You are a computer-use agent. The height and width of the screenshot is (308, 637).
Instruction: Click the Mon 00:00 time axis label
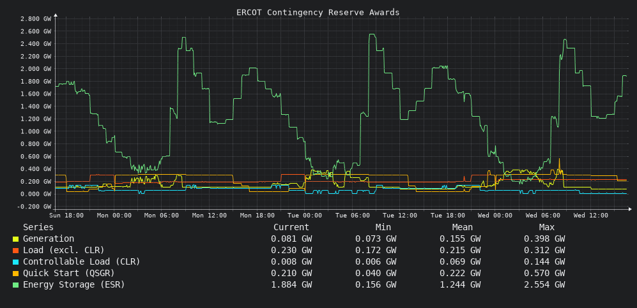(x=114, y=216)
